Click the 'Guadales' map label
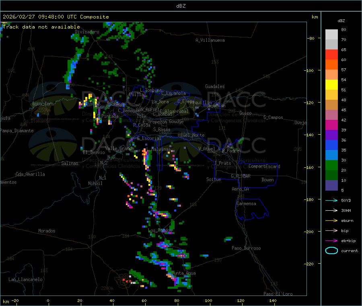This screenshot has height=306, width=362. (x=215, y=86)
